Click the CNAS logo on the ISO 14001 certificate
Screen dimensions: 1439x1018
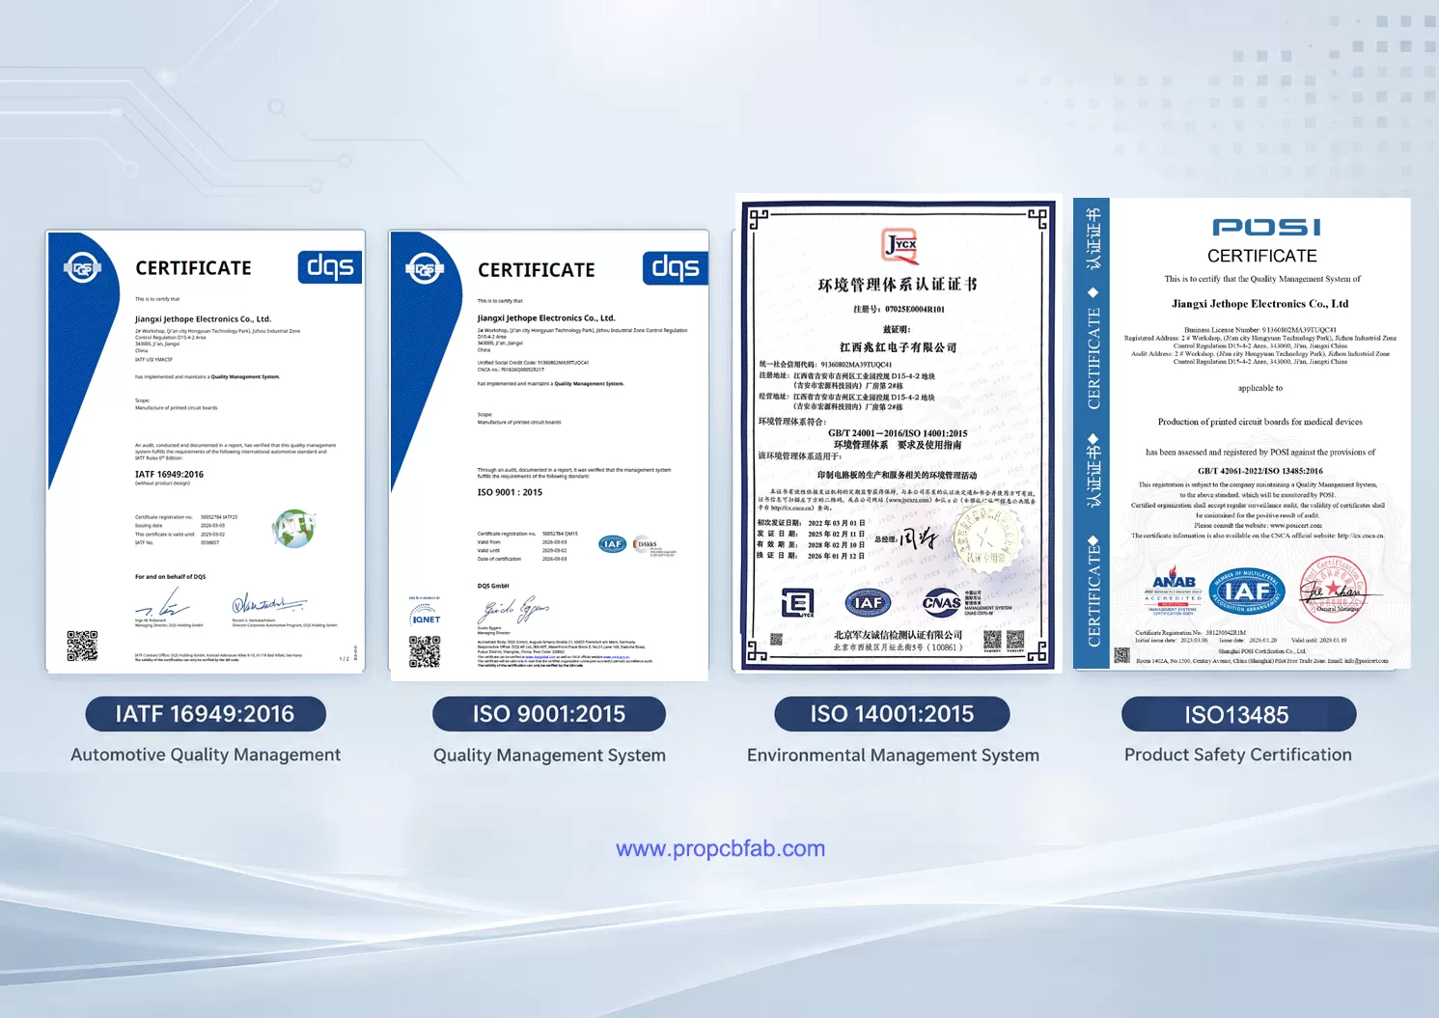[942, 603]
